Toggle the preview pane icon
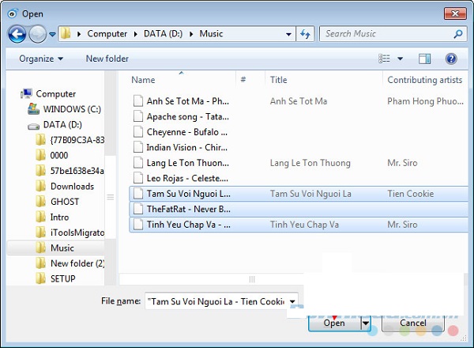Screen dimensions: 474x348 (424, 59)
